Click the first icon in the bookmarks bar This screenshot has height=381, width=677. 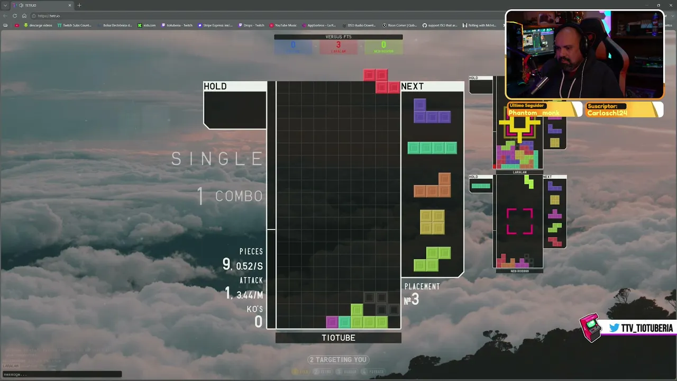click(5, 25)
